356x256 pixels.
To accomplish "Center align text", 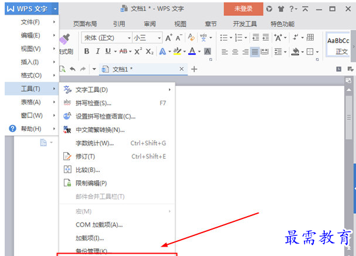I will click(235, 52).
